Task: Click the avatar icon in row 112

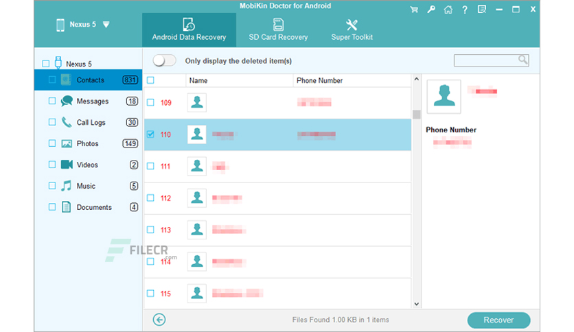Action: (197, 198)
